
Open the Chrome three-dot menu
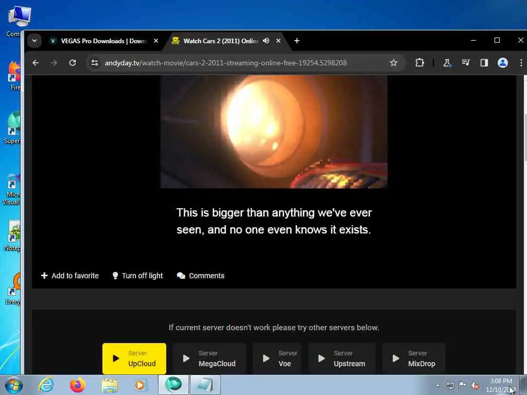click(521, 63)
